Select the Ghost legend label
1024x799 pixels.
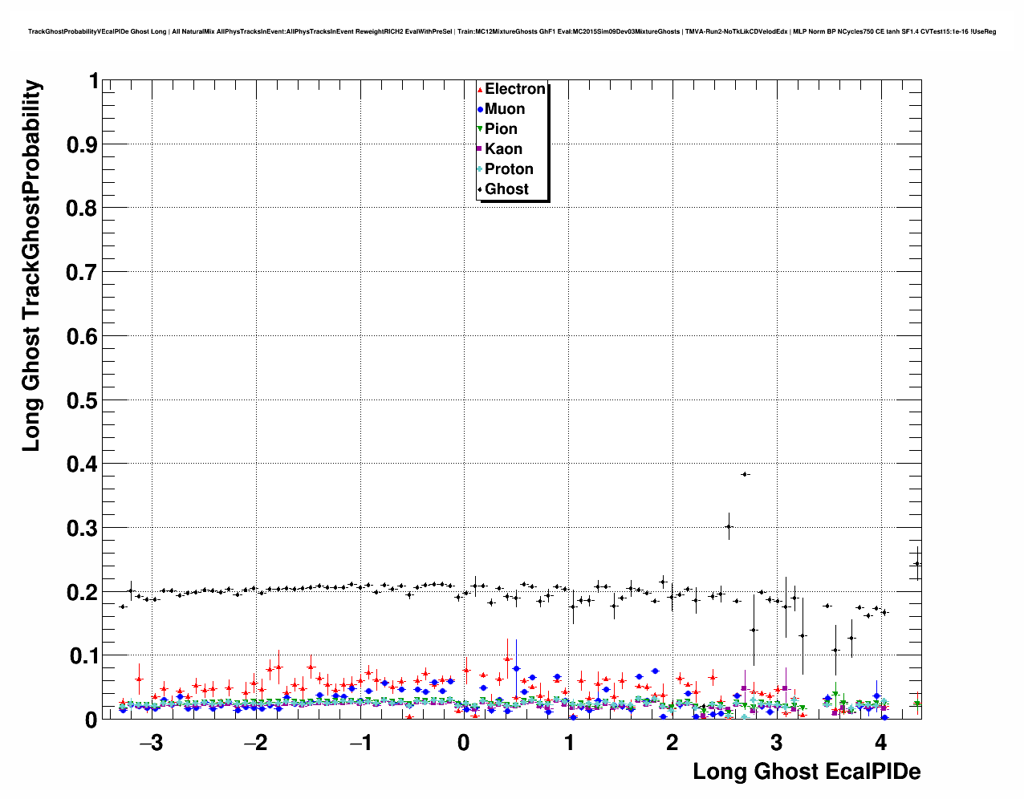click(x=506, y=189)
